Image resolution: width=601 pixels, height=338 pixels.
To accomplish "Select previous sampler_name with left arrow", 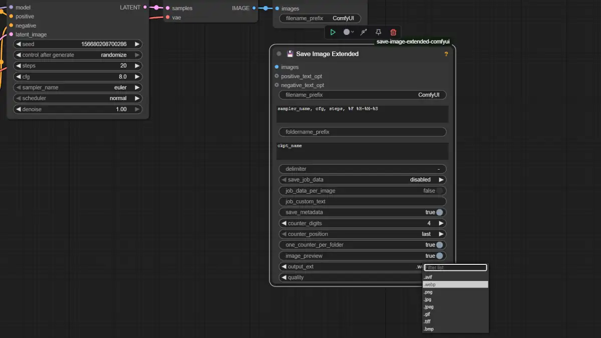I will 19,88.
